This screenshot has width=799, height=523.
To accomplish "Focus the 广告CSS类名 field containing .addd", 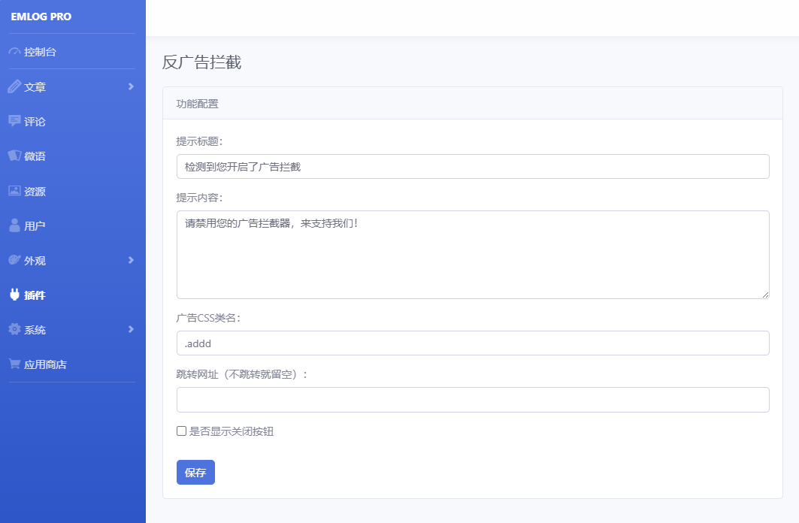I will pyautogui.click(x=473, y=343).
